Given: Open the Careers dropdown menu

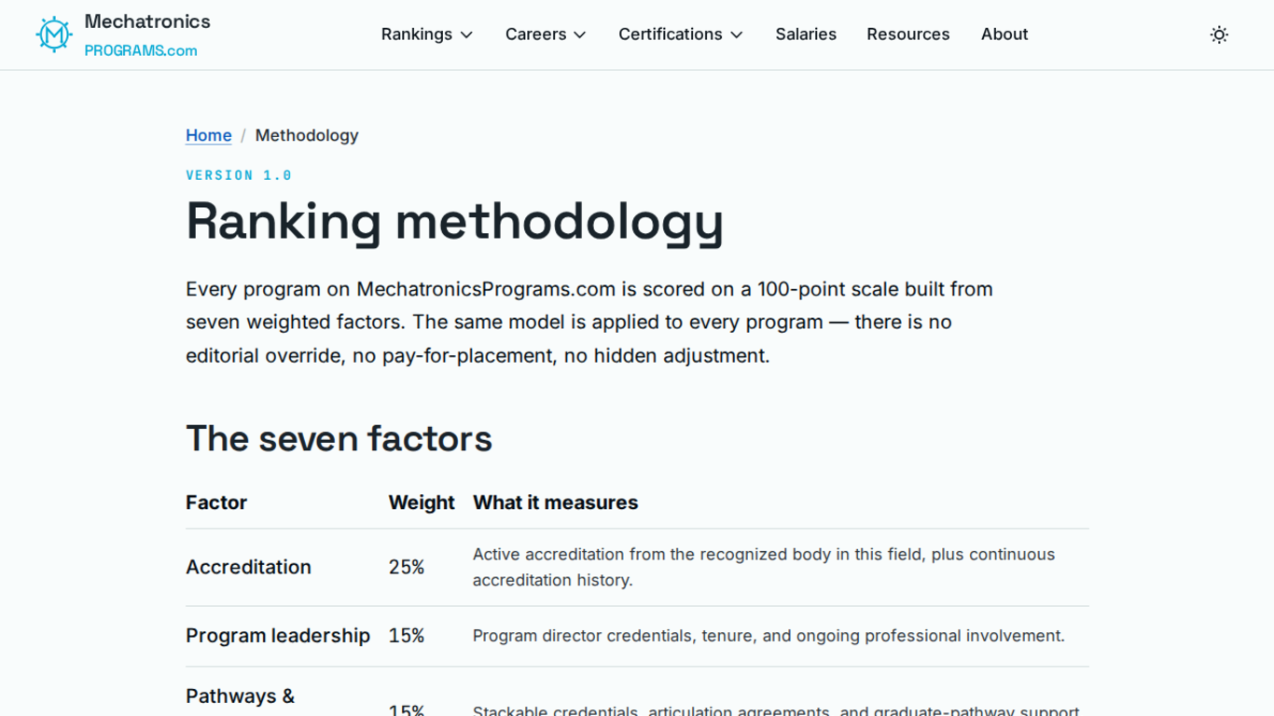Looking at the screenshot, I should point(546,34).
